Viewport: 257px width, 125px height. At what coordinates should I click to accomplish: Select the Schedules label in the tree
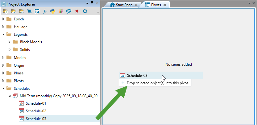[x=22, y=88]
